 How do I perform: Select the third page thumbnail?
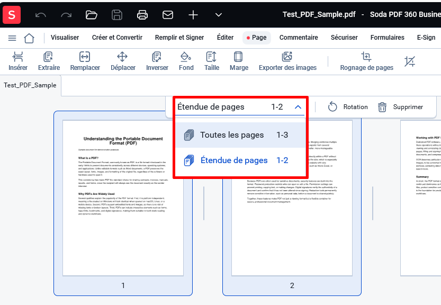click(421, 198)
